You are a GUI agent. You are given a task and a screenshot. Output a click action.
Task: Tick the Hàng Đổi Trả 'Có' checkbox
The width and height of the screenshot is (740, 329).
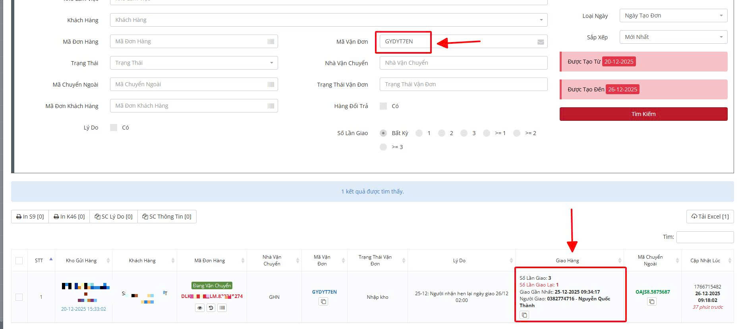(383, 106)
